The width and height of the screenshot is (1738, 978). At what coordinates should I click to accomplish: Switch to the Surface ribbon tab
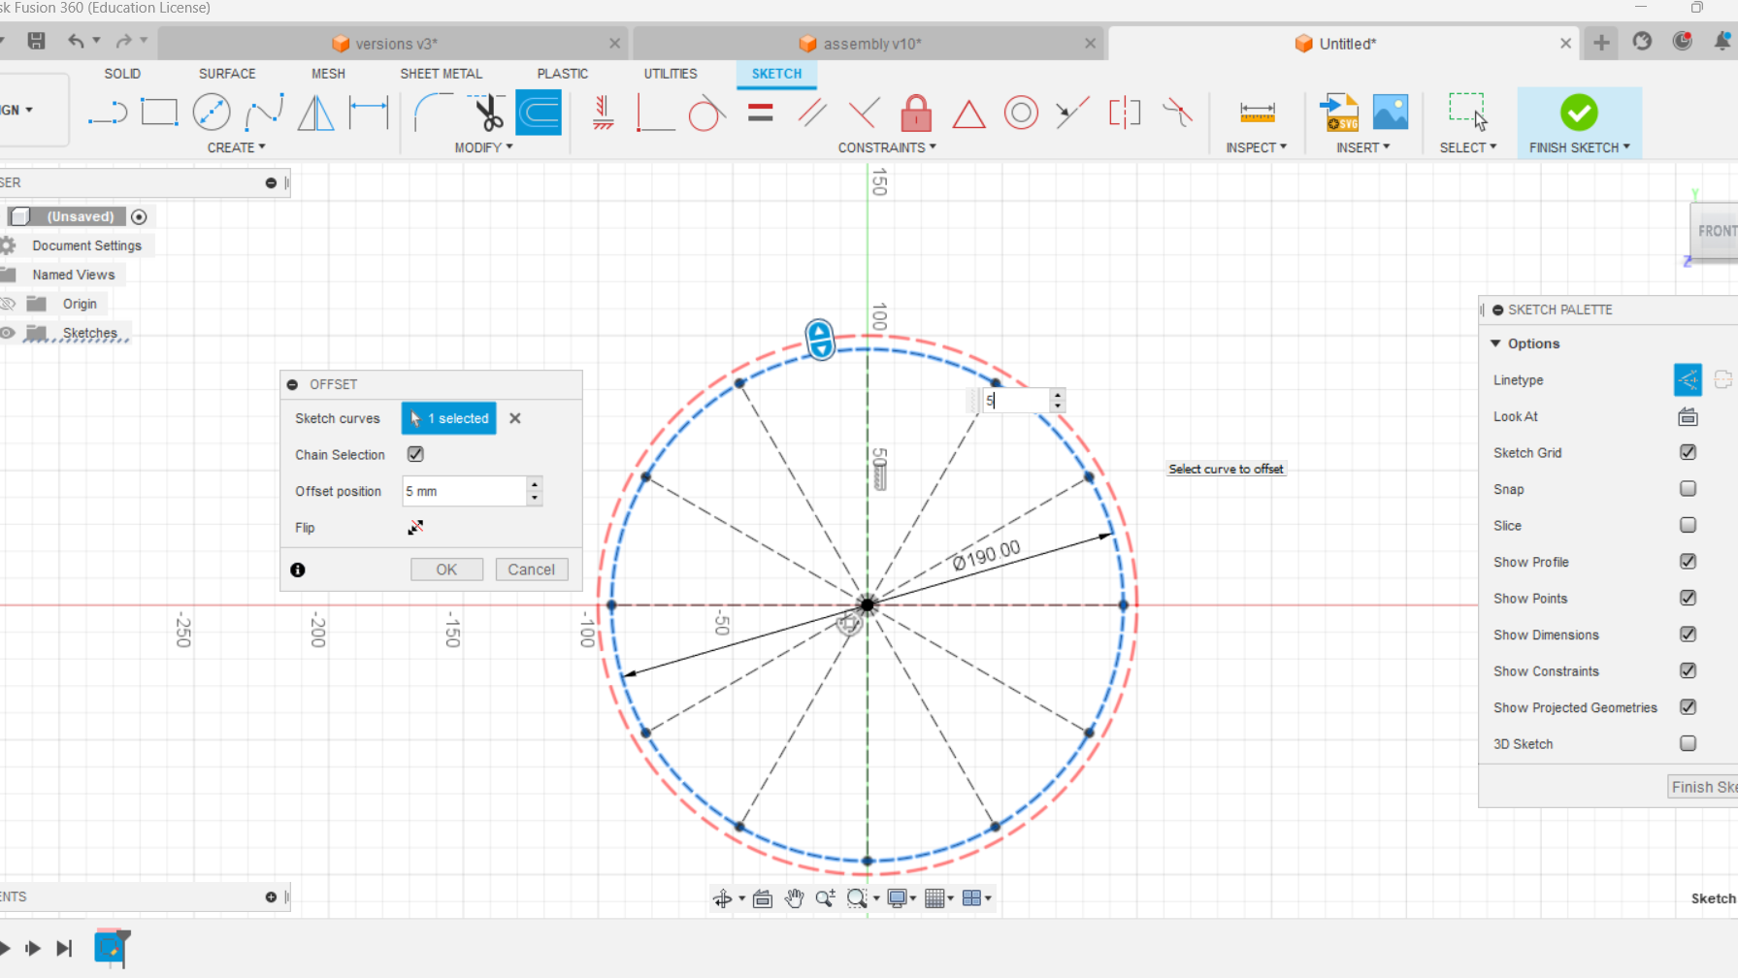pos(227,74)
